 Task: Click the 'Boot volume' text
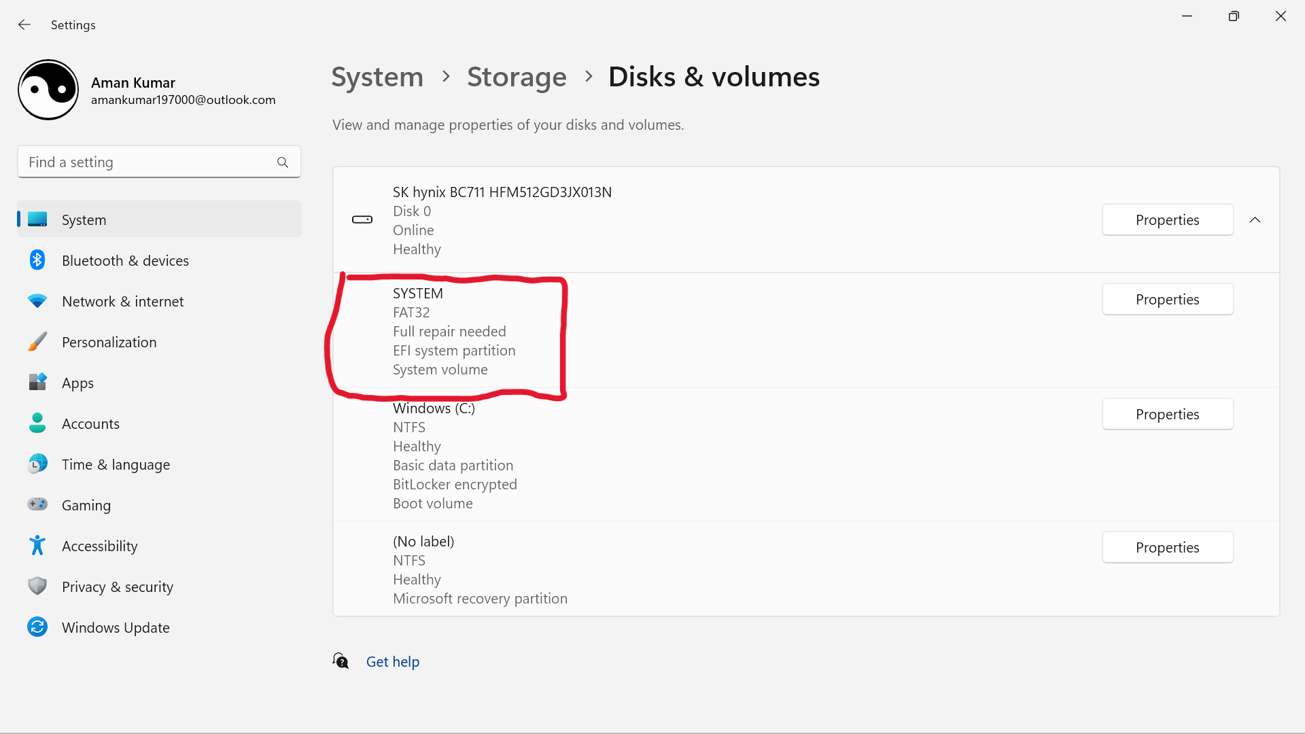pyautogui.click(x=433, y=503)
